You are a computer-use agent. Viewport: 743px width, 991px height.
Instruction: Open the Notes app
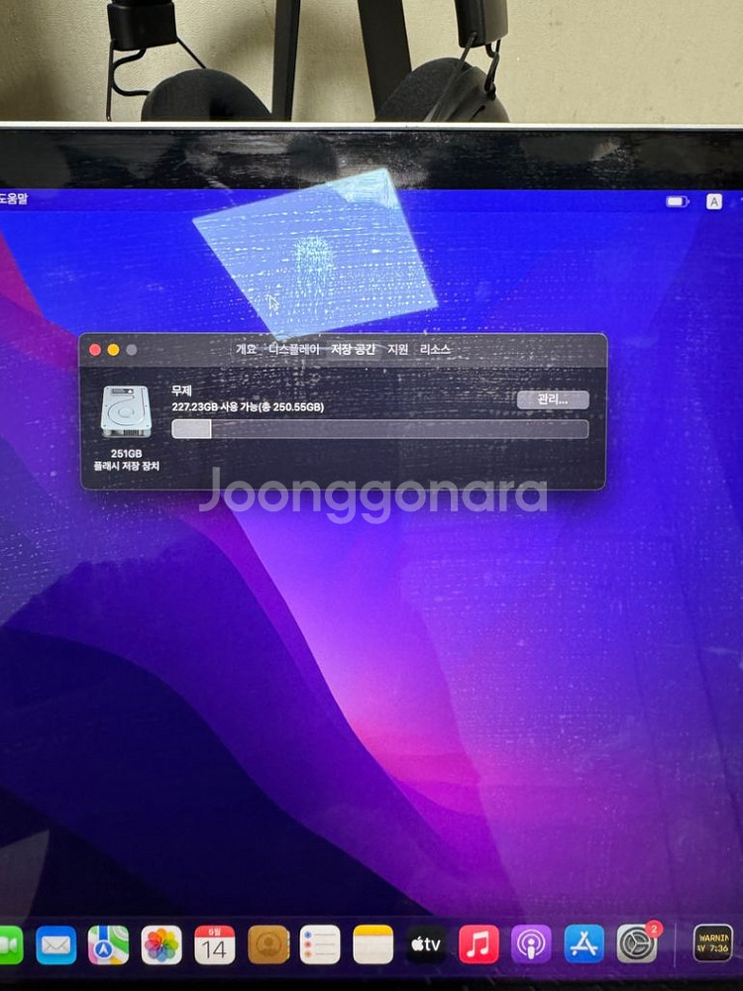pos(372,945)
